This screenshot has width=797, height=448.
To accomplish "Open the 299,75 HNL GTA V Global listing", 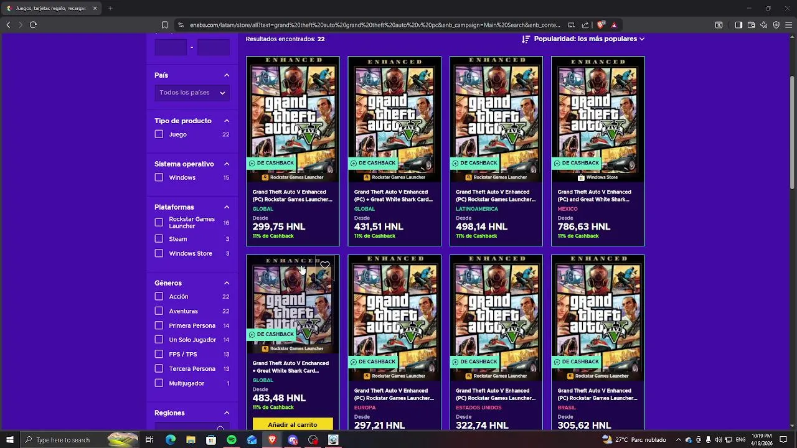I will tap(293, 151).
